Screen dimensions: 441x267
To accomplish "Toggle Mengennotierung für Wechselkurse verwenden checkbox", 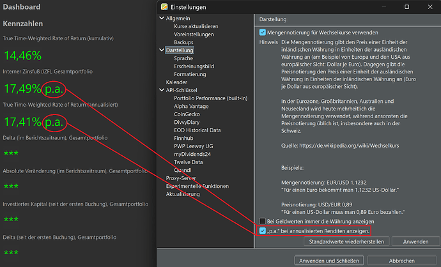I will click(x=263, y=32).
